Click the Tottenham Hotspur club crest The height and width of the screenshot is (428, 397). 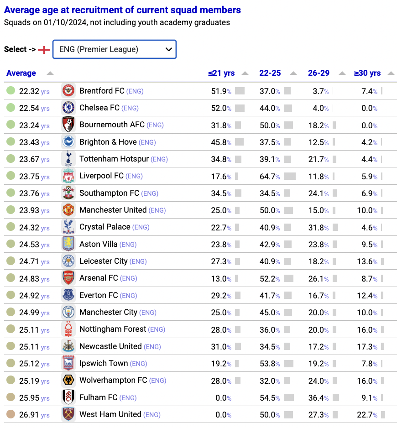click(68, 159)
